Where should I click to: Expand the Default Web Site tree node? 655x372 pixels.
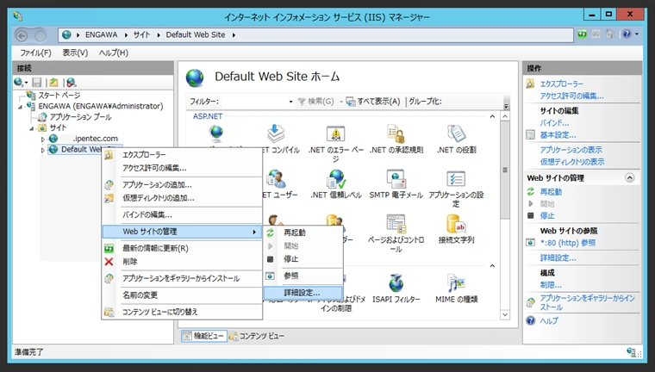point(42,150)
